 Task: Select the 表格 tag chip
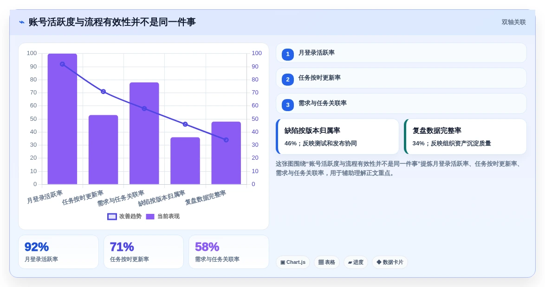tap(327, 262)
